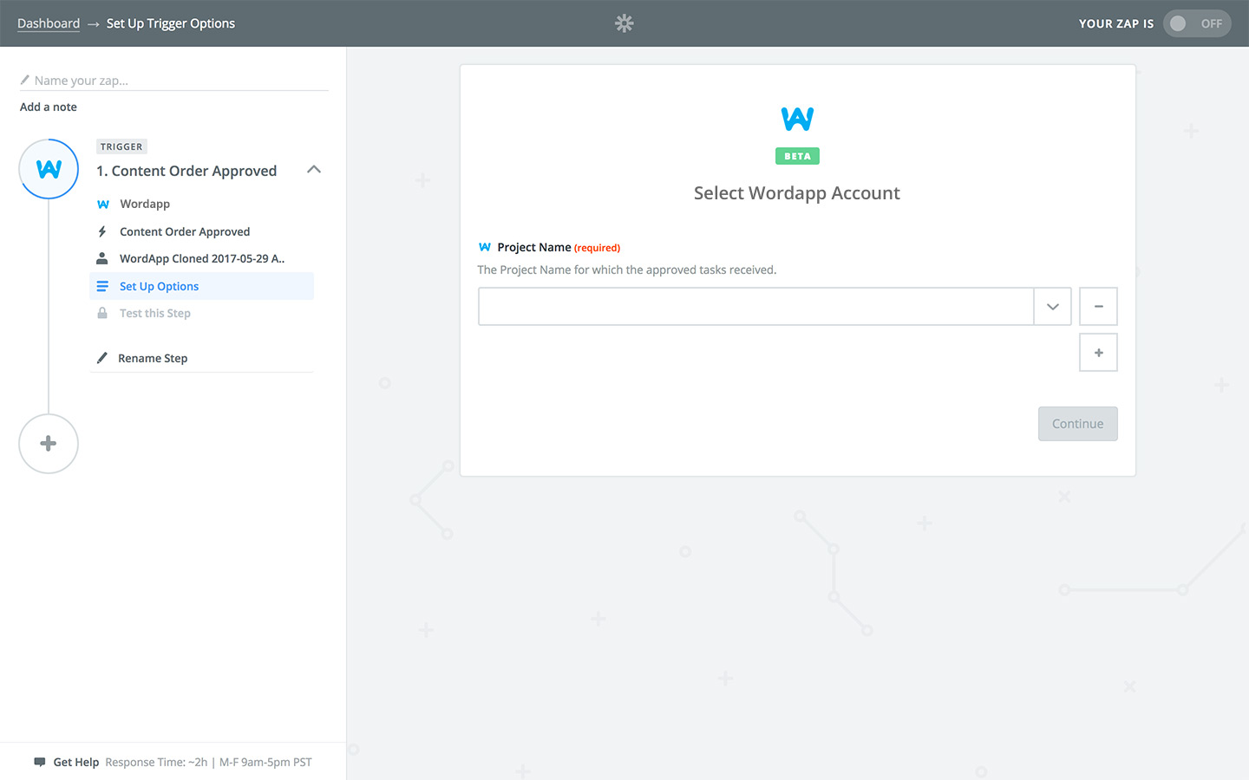Add a note to the zap
1249x780 pixels.
click(49, 107)
